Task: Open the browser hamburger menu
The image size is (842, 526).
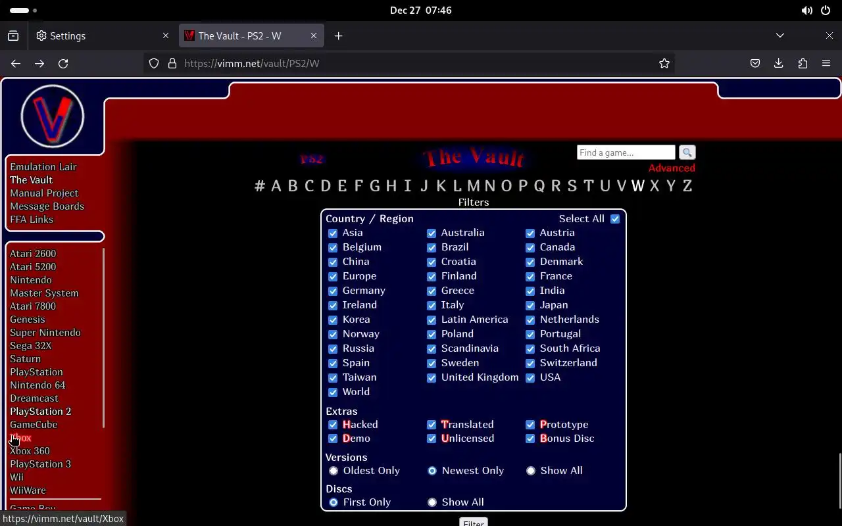Action: pyautogui.click(x=826, y=63)
